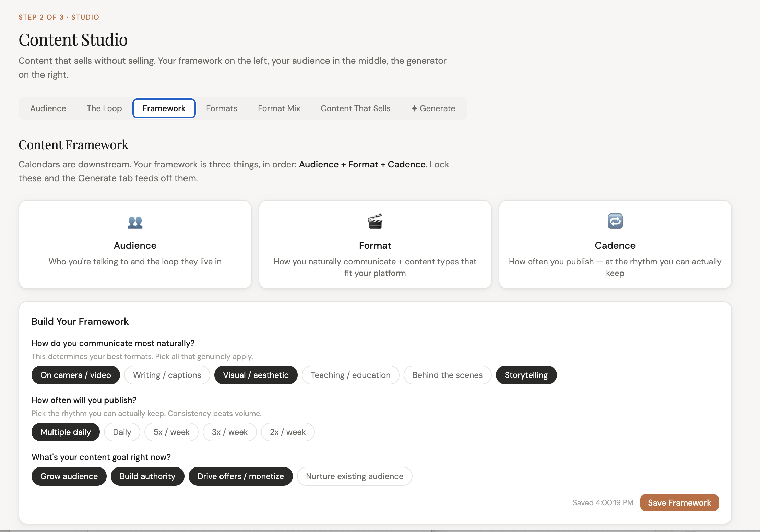
Task: Toggle the Grow audience goal
Action: pyautogui.click(x=69, y=476)
